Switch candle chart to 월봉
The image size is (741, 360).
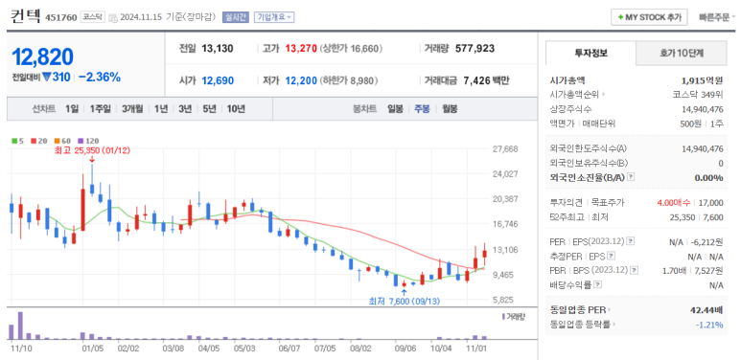pos(450,109)
